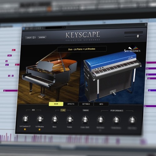Toggle the LA Custom C7 enable light

tap(25, 129)
